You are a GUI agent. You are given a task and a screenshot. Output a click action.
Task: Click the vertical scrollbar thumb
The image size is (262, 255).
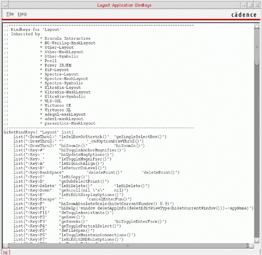tap(257, 47)
